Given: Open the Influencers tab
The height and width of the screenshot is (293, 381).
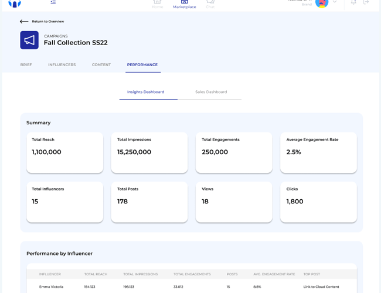Looking at the screenshot, I should point(62,65).
